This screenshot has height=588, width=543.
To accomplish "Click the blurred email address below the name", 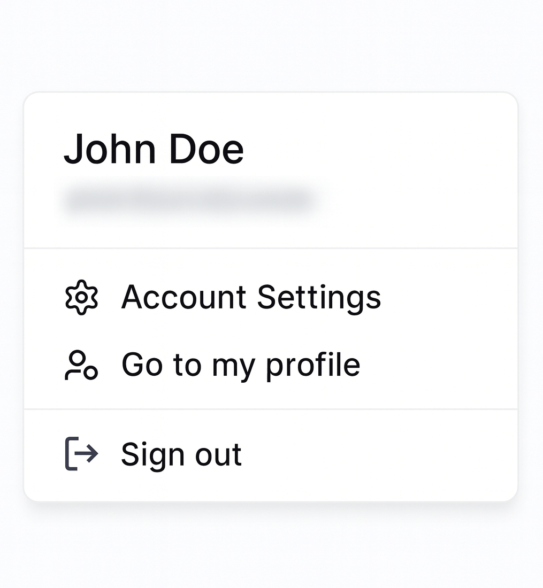I will [x=188, y=202].
